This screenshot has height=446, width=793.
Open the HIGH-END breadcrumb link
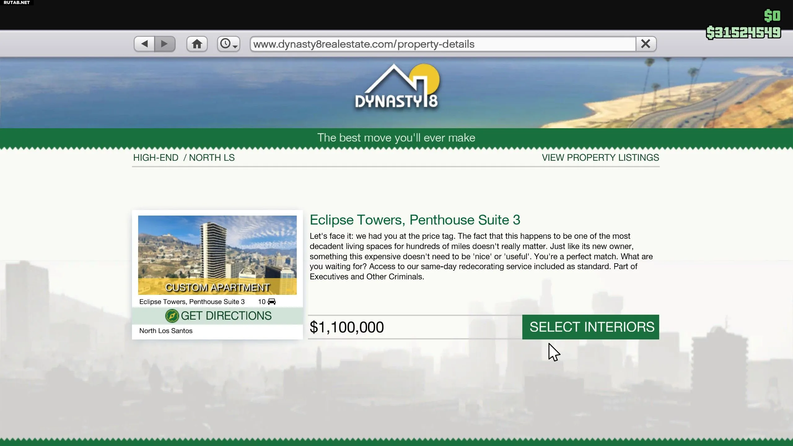(x=156, y=158)
